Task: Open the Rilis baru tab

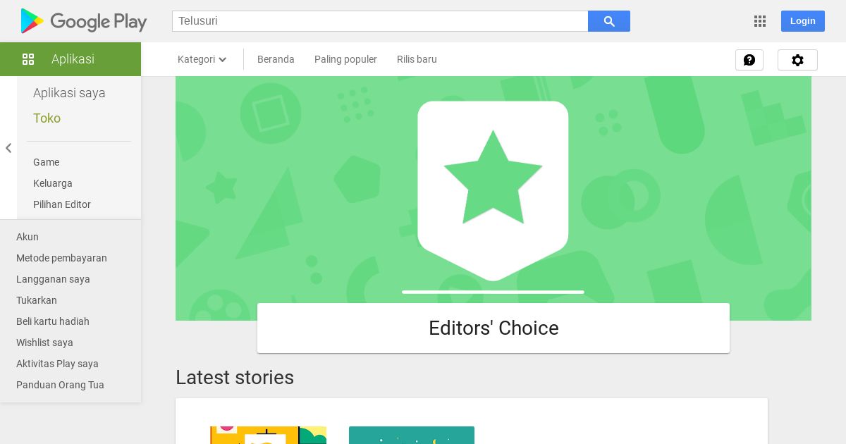Action: pyautogui.click(x=417, y=59)
